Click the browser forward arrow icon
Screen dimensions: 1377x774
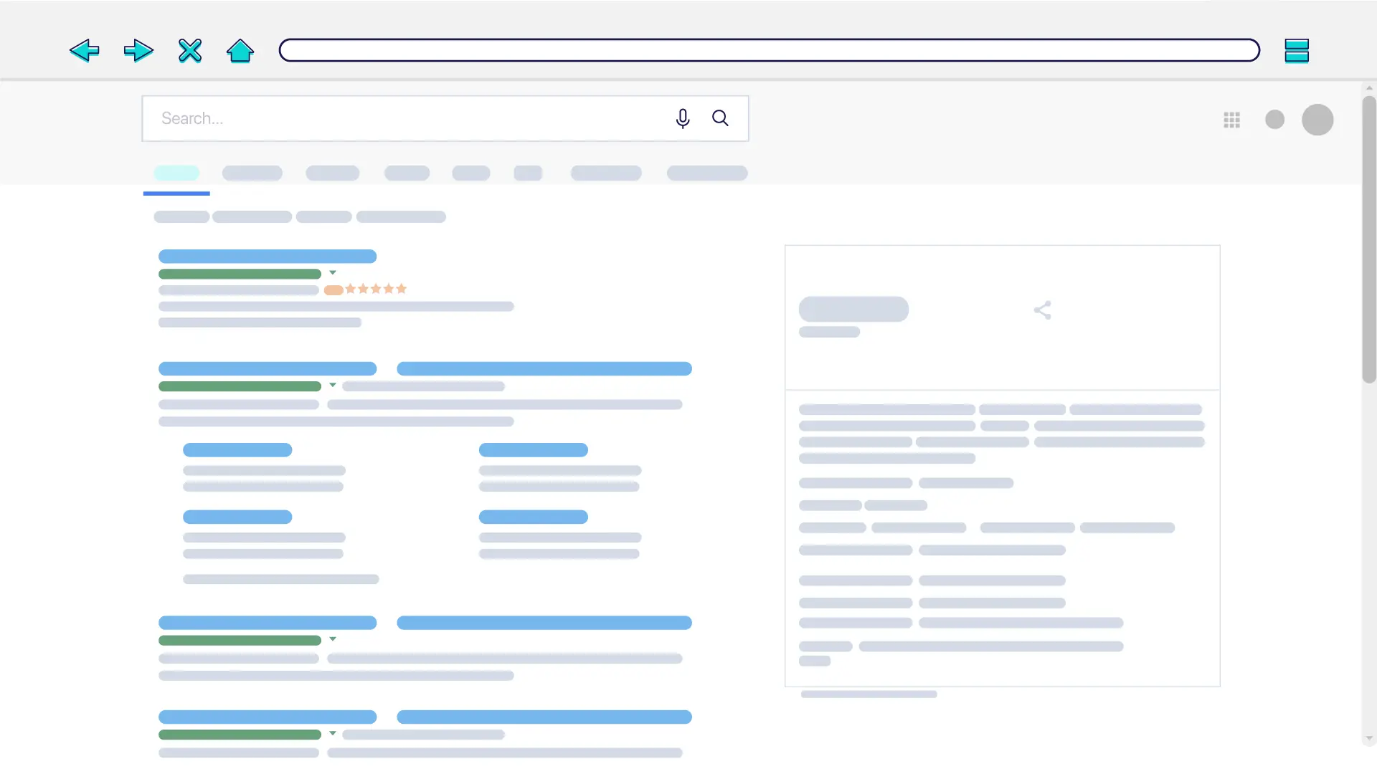(x=138, y=51)
